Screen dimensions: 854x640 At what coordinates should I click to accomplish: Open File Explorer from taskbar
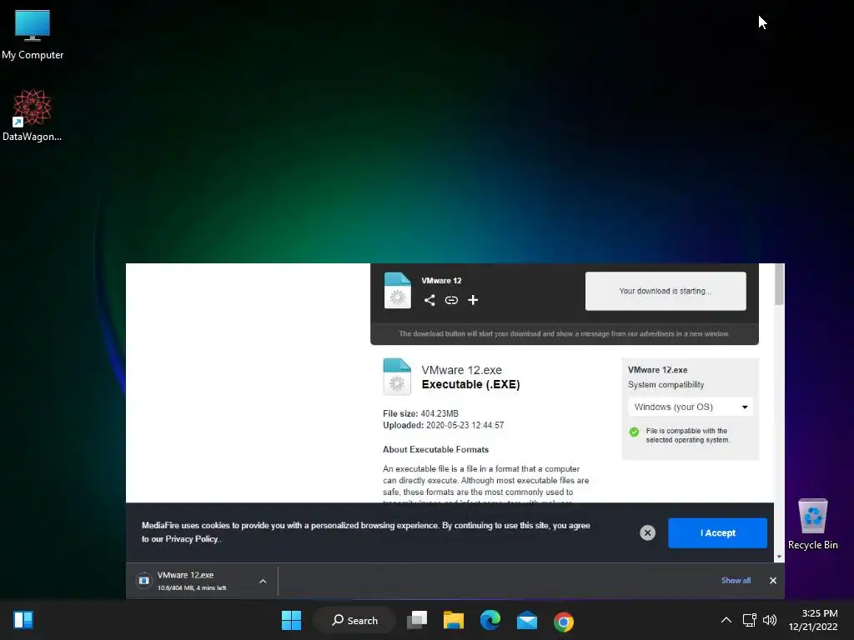click(x=453, y=620)
